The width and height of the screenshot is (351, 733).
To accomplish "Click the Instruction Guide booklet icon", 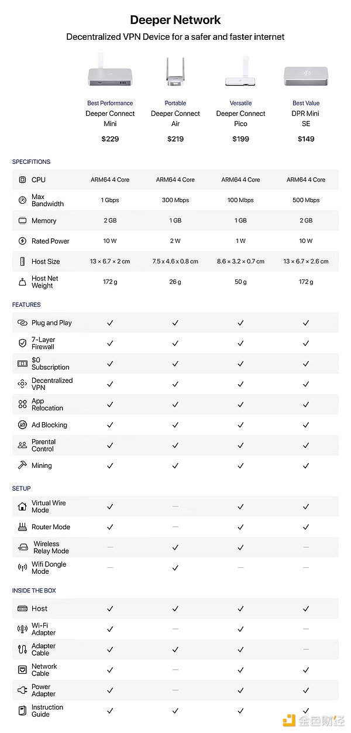I will pyautogui.click(x=22, y=710).
